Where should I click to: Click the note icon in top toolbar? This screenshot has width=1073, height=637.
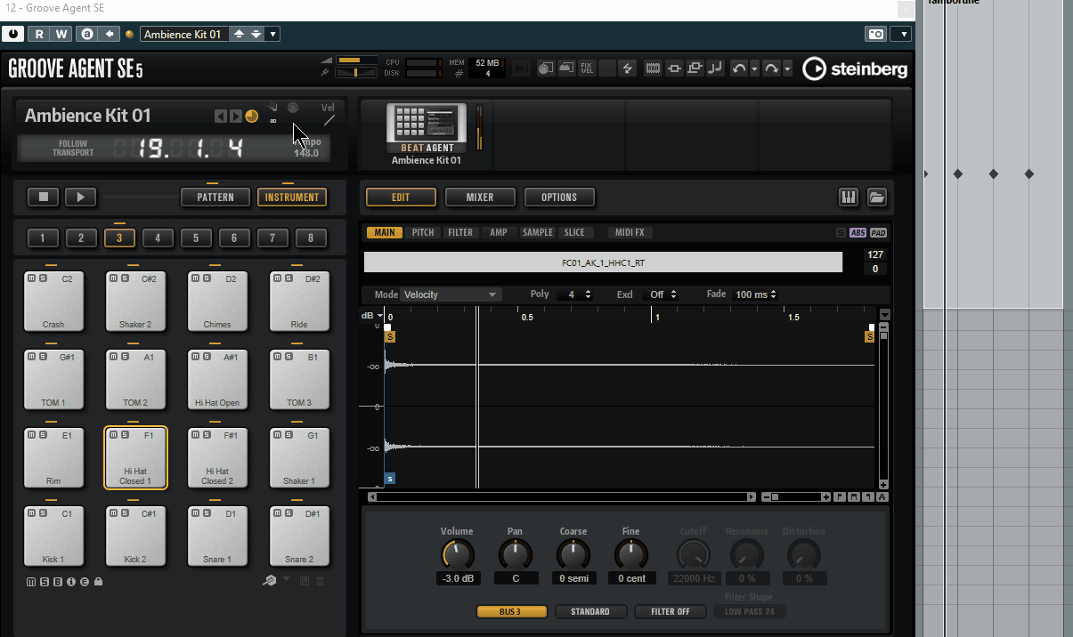tap(714, 68)
